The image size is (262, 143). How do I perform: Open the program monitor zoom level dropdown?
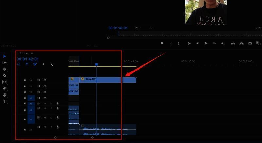click(x=143, y=28)
